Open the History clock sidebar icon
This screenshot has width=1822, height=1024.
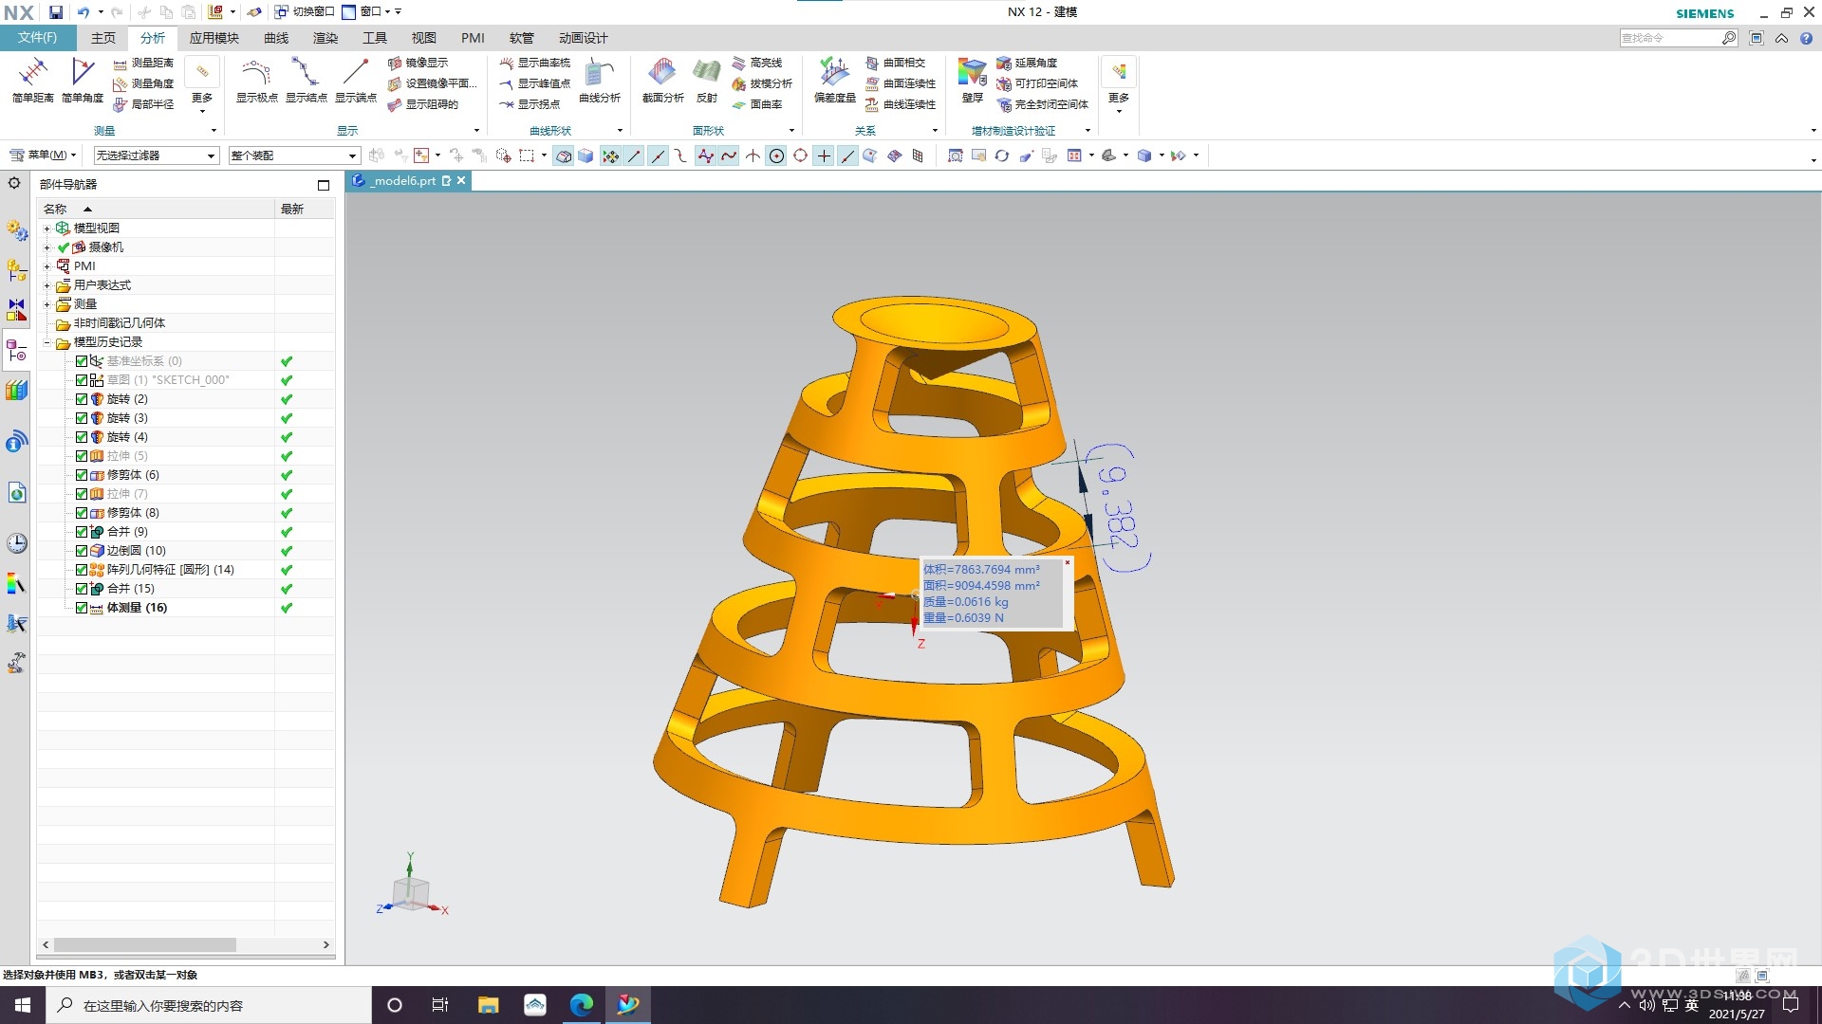pos(16,543)
